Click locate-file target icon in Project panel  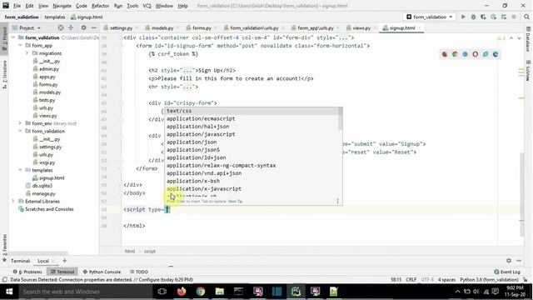[61, 27]
